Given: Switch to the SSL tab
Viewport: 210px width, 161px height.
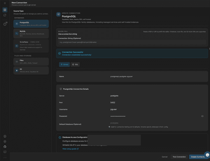Looking at the screenshot, I should point(75,65).
